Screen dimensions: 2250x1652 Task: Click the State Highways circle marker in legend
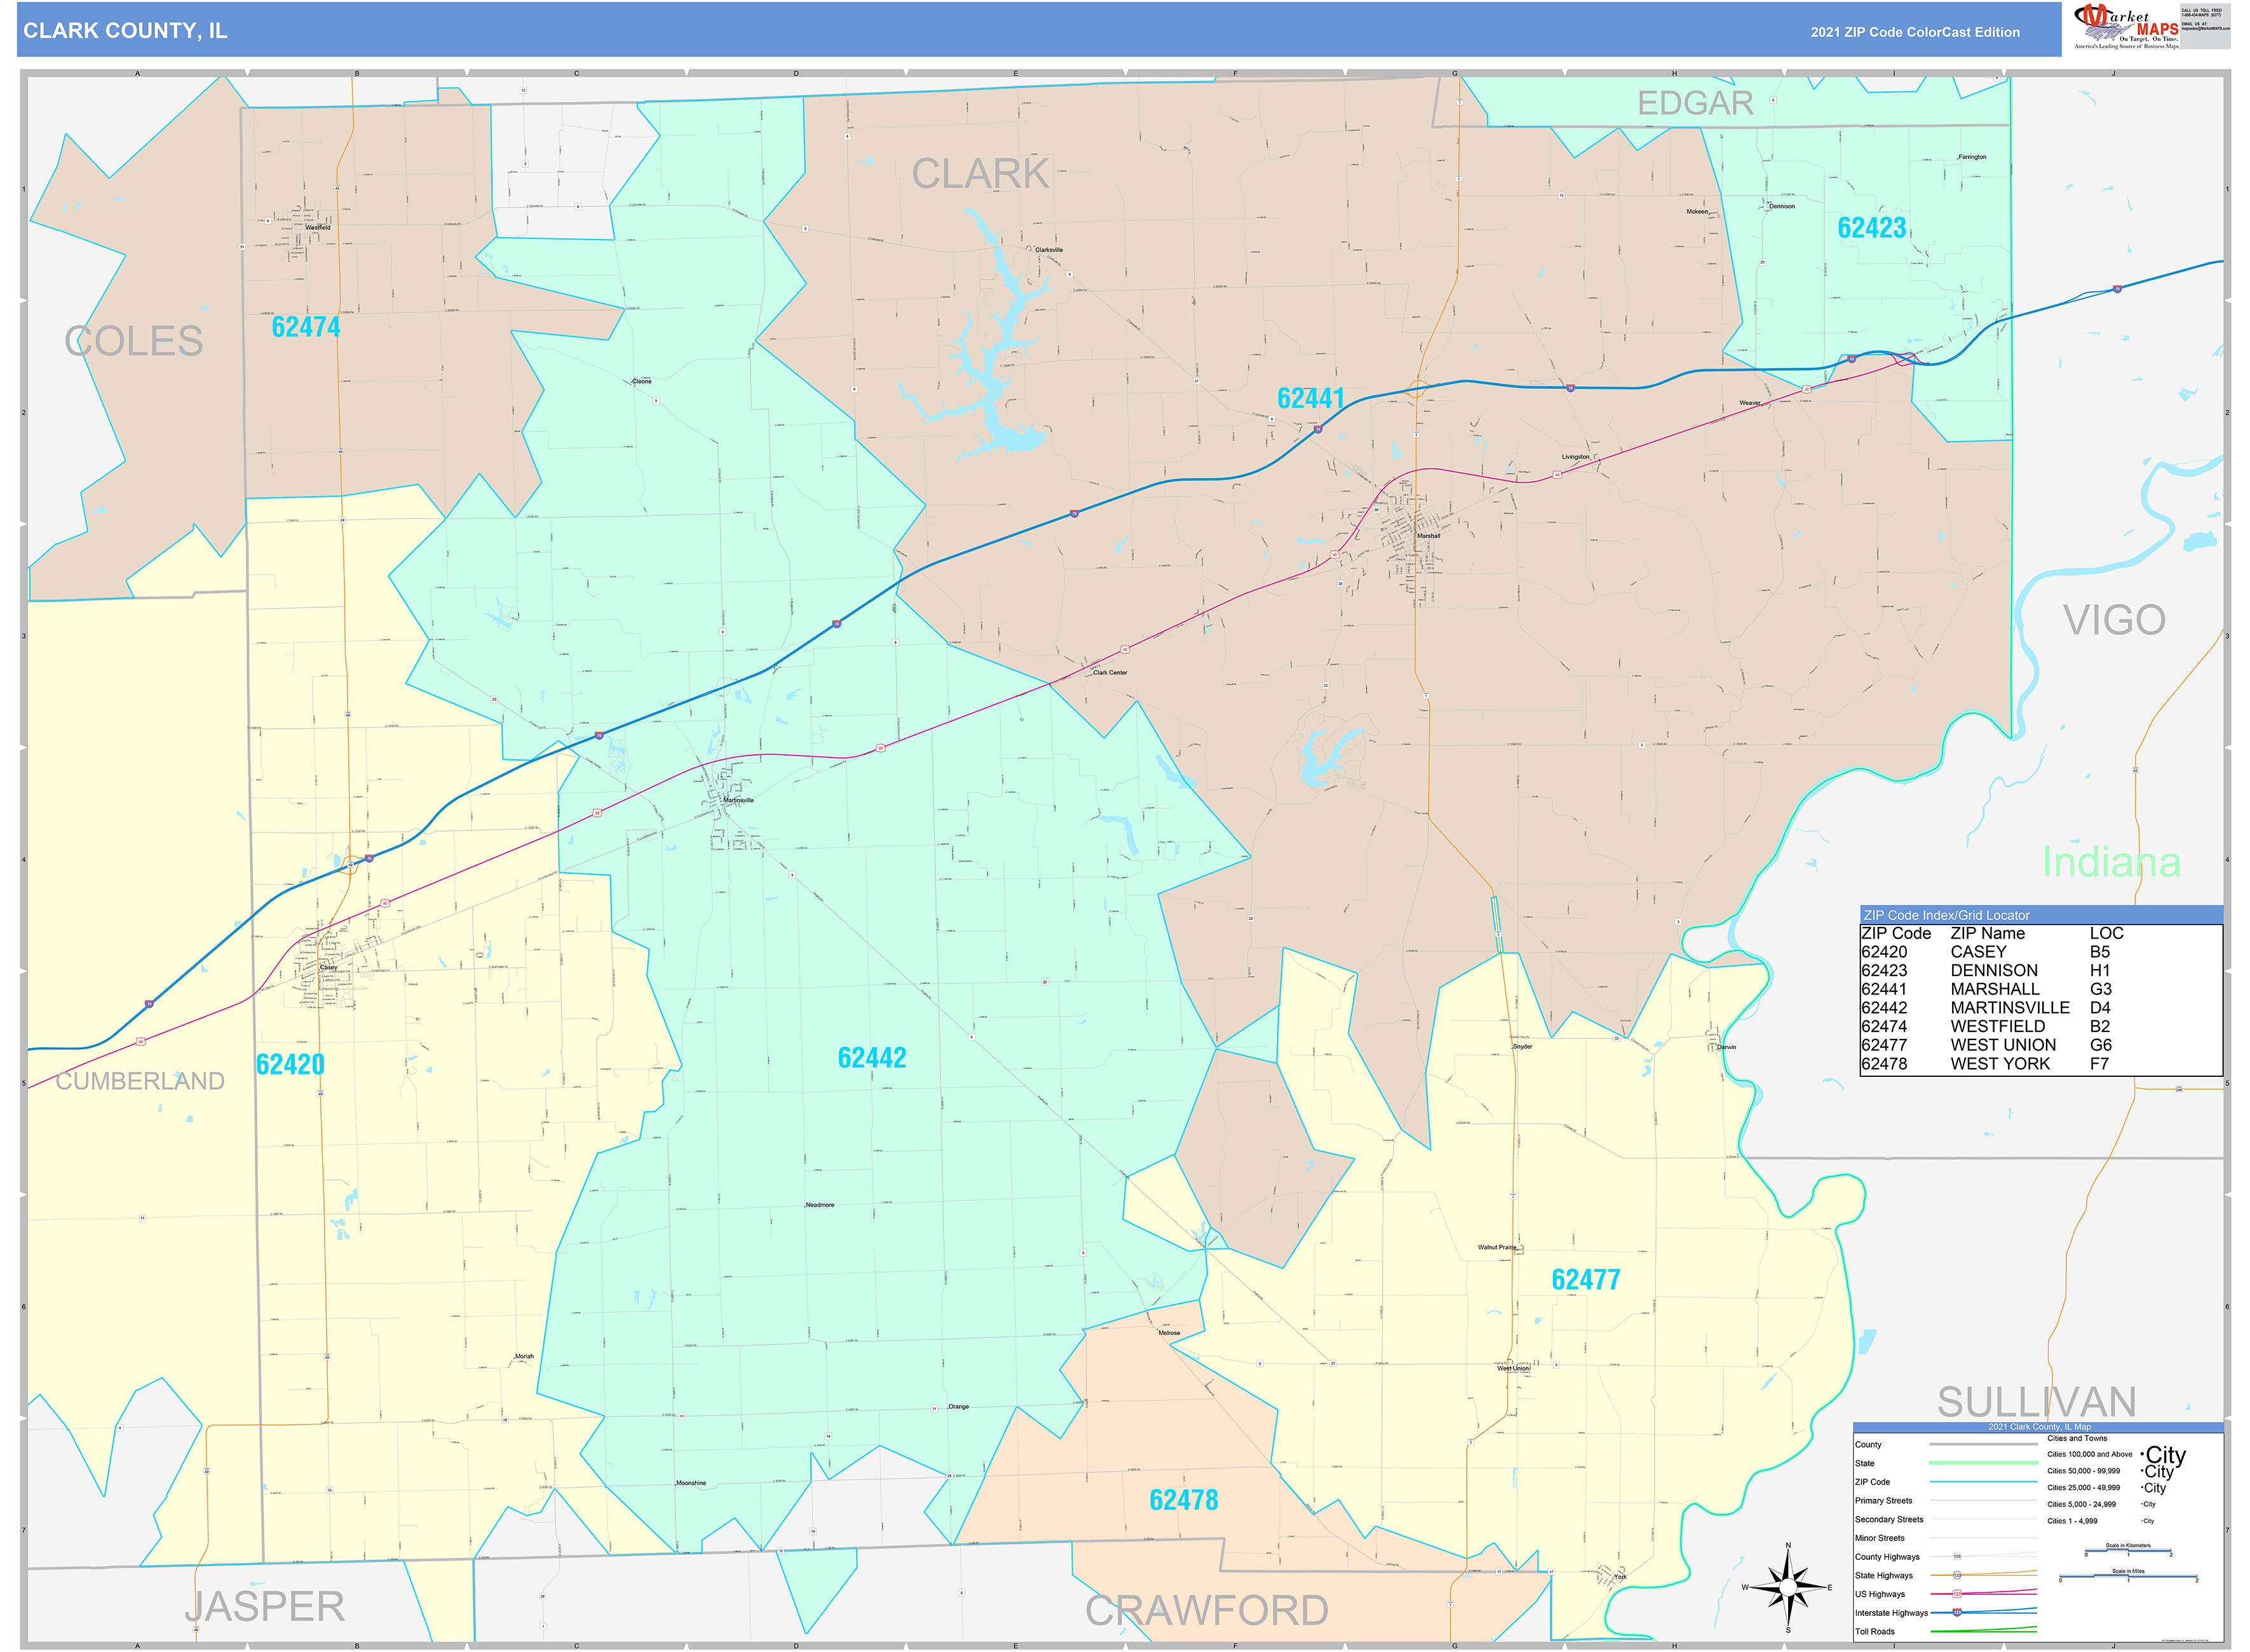pos(1957,1575)
